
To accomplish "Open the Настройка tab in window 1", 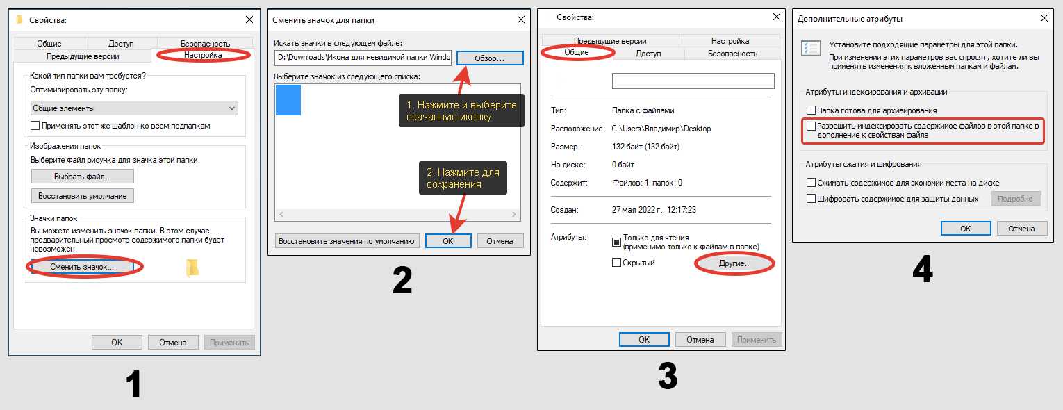I will pos(203,56).
